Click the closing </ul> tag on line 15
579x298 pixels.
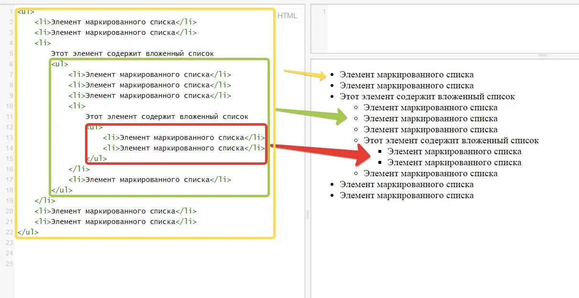point(96,159)
